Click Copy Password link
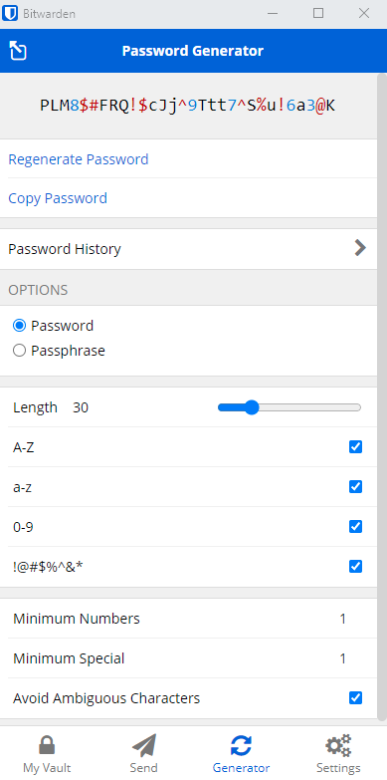Image resolution: width=387 pixels, height=780 pixels. [x=58, y=198]
